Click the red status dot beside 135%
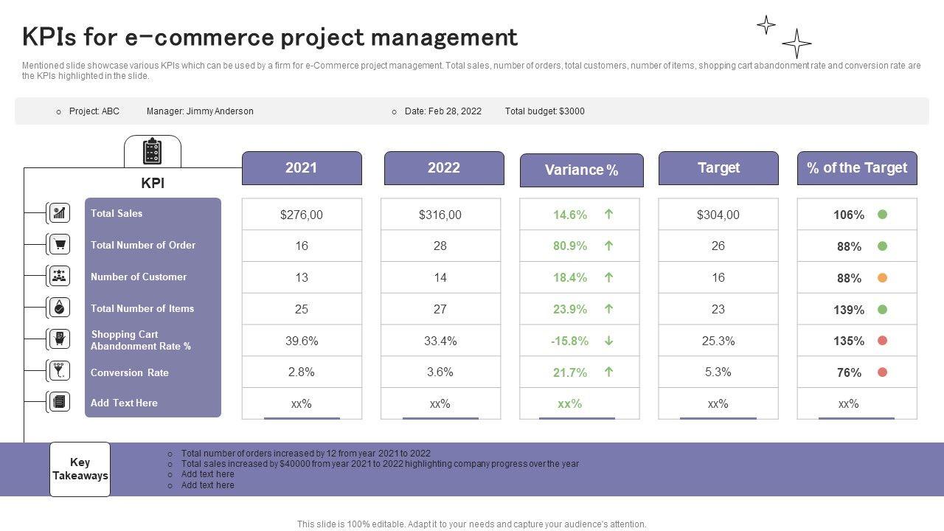 click(882, 341)
